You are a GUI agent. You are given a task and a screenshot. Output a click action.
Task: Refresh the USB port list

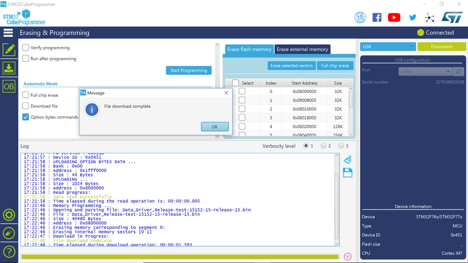coord(459,71)
